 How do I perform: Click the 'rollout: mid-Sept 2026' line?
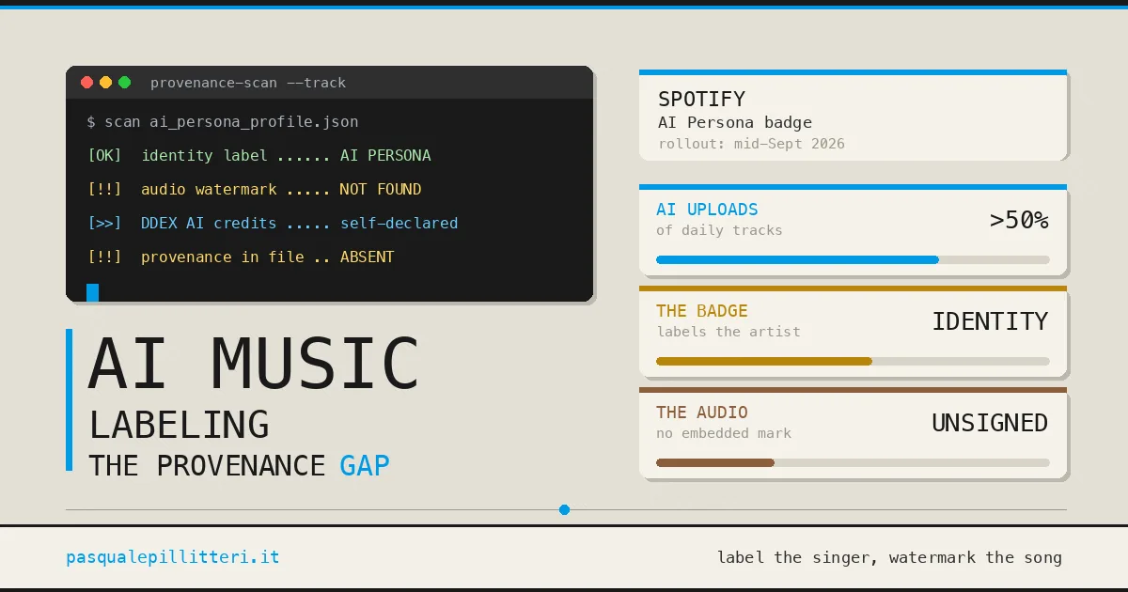(x=751, y=144)
